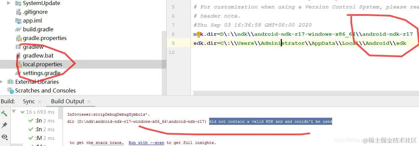Close the Sync tab
419x146 pixels.
39,101
